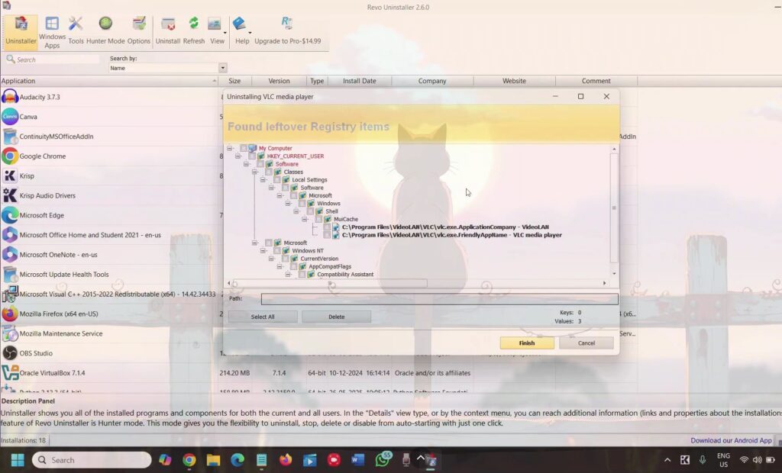Sort by Website column header
Image resolution: width=782 pixels, height=473 pixels.
coord(514,81)
